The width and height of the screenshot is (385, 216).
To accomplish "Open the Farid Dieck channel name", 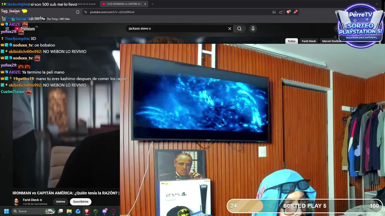I will click(x=31, y=200).
